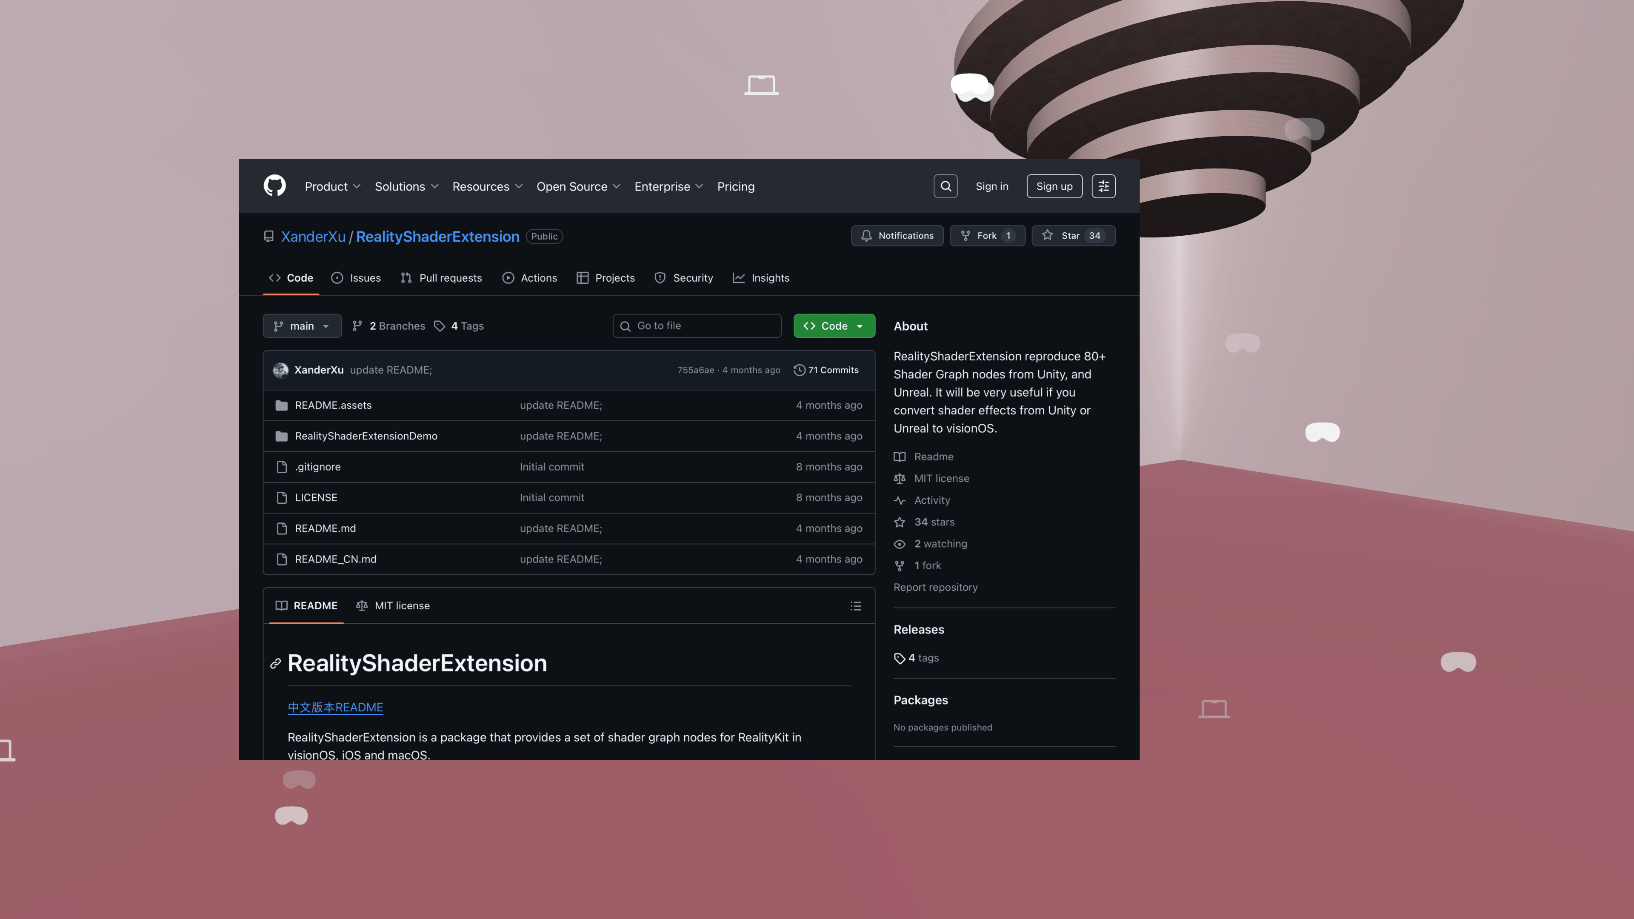Image resolution: width=1634 pixels, height=919 pixels.
Task: Click the Go to file search field
Action: [697, 326]
